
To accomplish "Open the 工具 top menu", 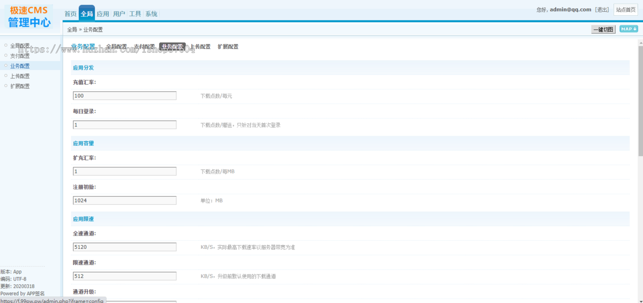I will click(135, 14).
